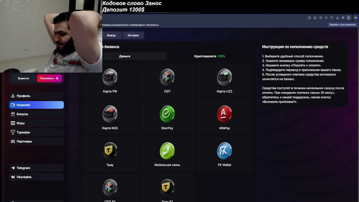Choose the СБП #2 payment icon

[110, 187]
